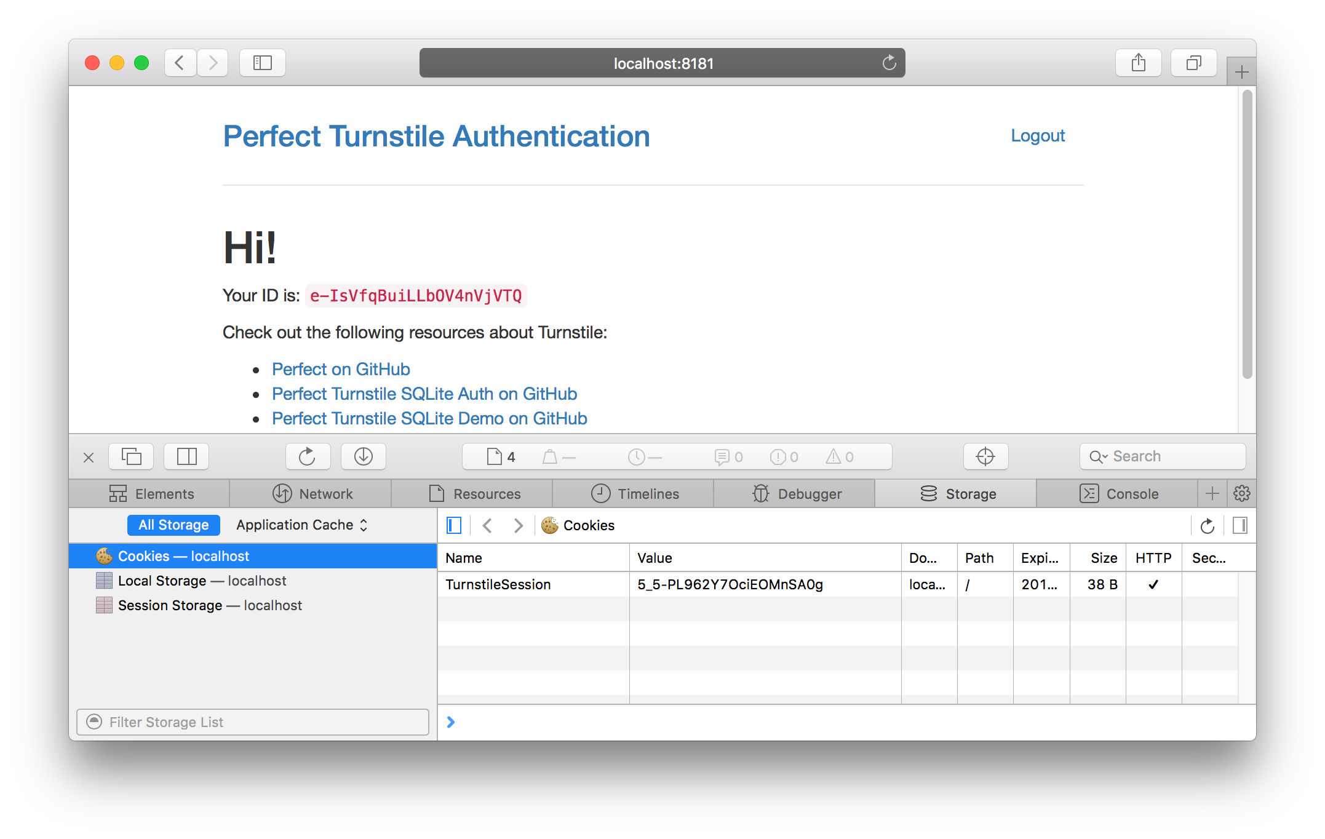
Task: Click the download web archive icon
Action: coord(363,456)
